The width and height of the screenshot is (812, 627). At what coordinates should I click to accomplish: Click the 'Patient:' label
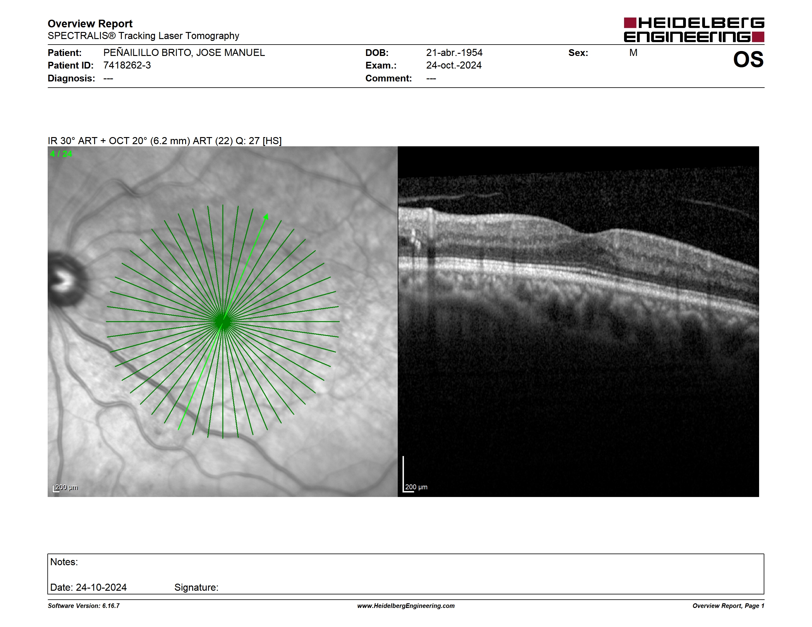pyautogui.click(x=64, y=53)
